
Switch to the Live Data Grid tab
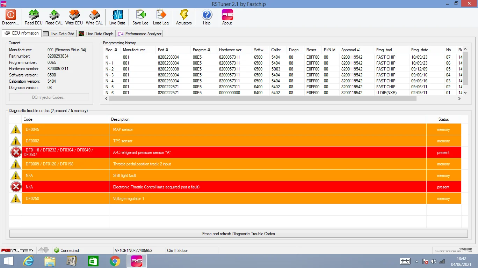(x=59, y=34)
